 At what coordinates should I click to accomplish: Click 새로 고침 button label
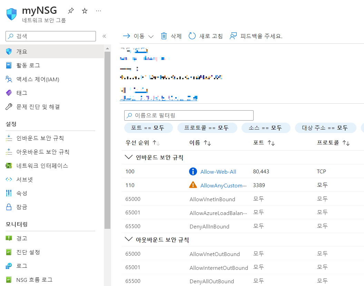pos(211,36)
